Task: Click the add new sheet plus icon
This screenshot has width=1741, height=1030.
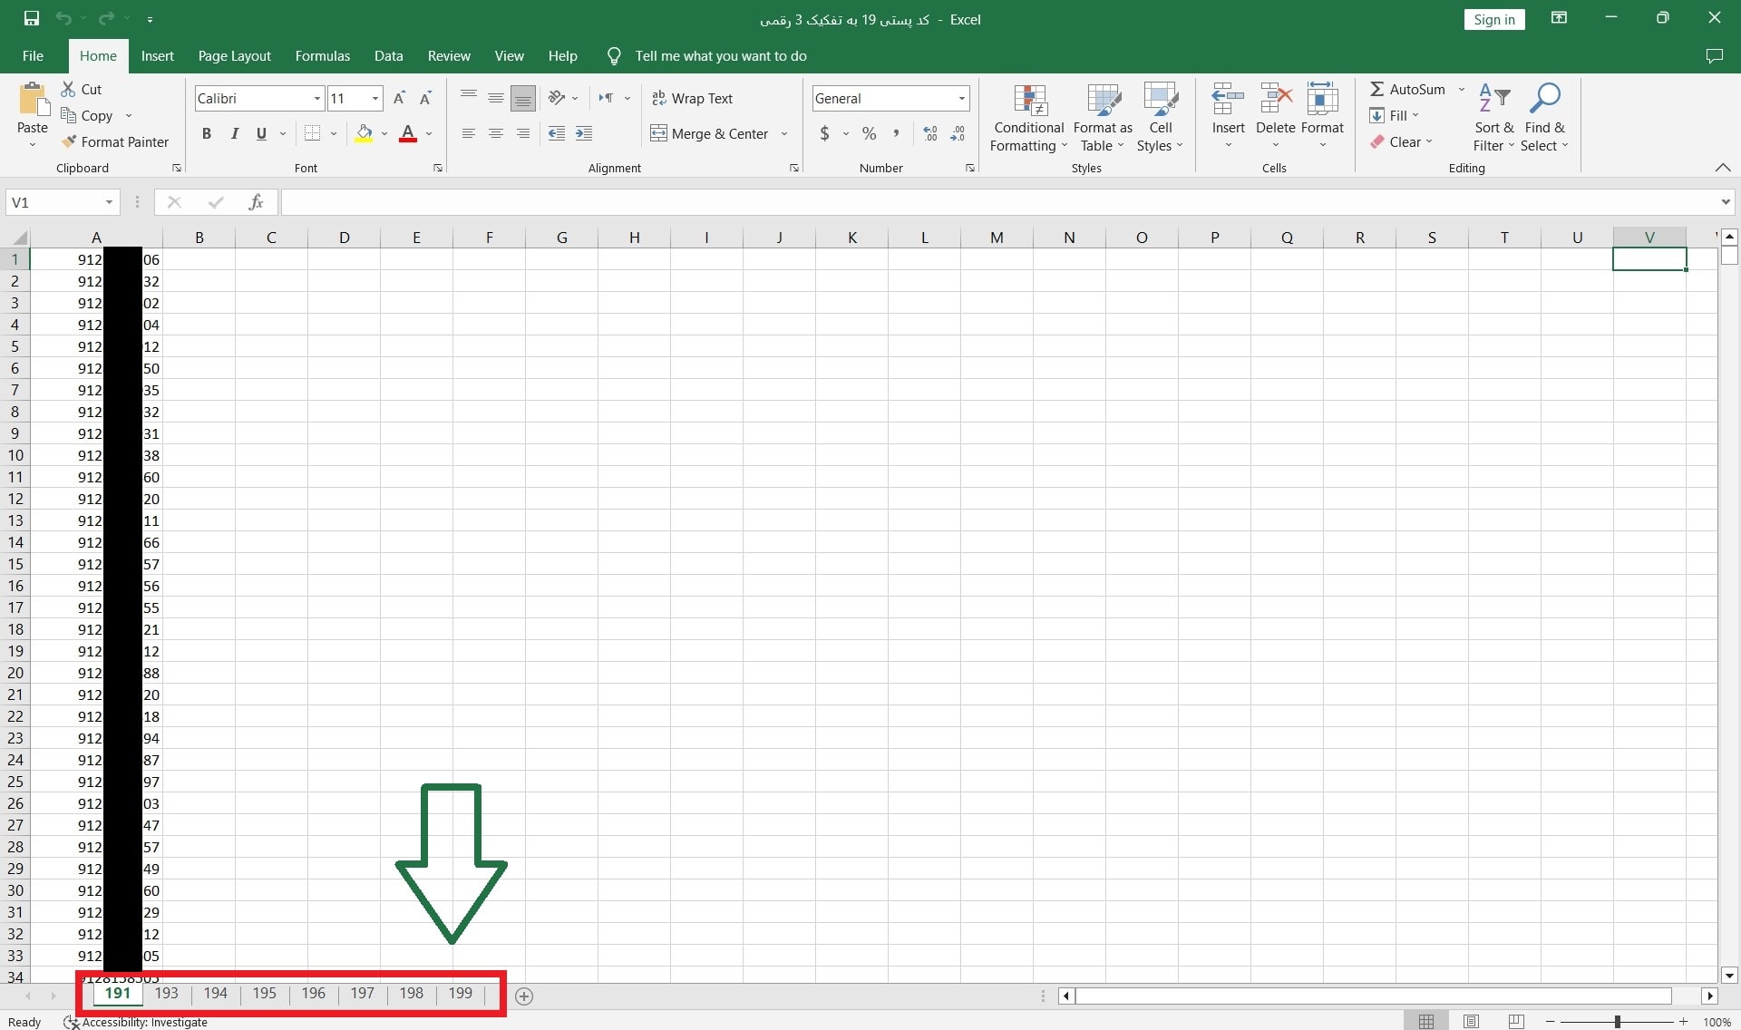Action: 524,996
